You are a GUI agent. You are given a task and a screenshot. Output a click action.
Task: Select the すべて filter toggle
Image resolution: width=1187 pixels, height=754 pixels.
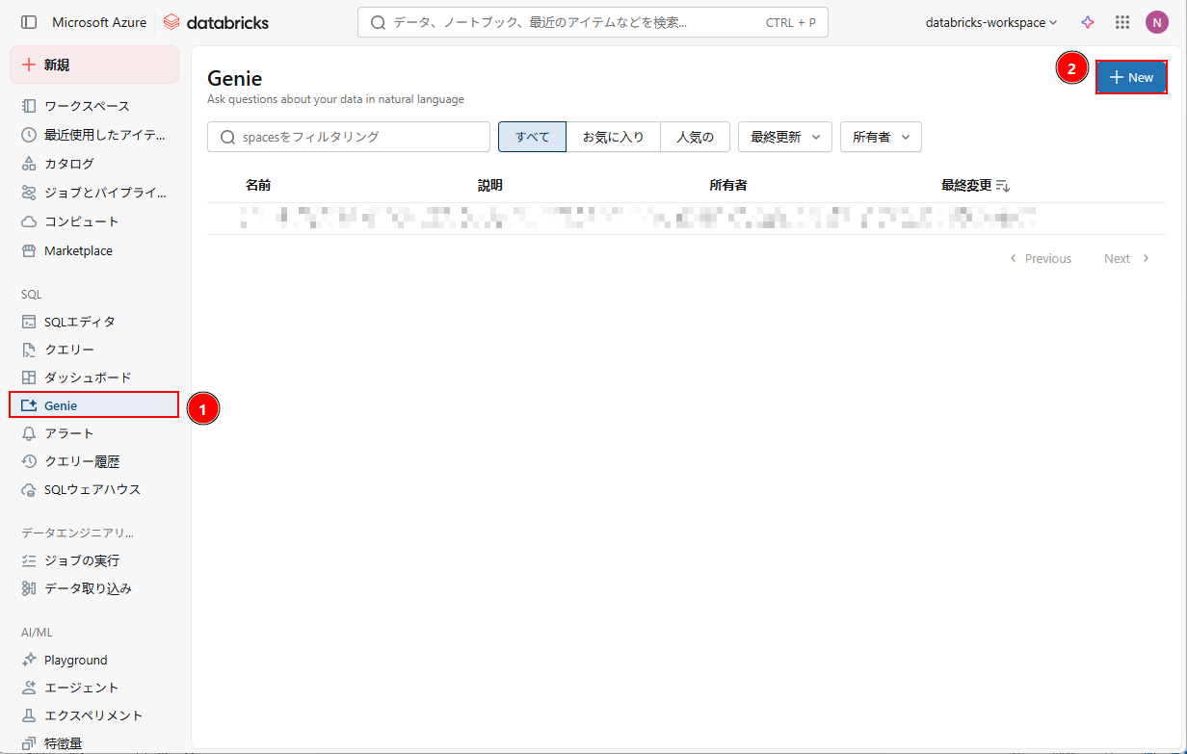[x=532, y=137]
